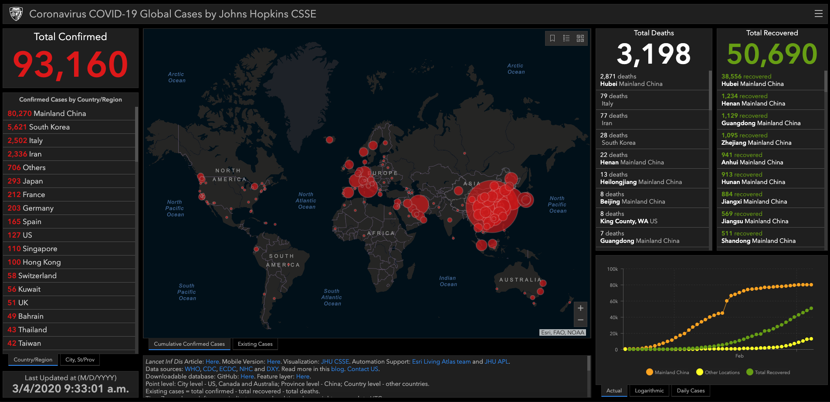Click the country list scrollbar
Screen dimensions: 830x402
click(136, 134)
